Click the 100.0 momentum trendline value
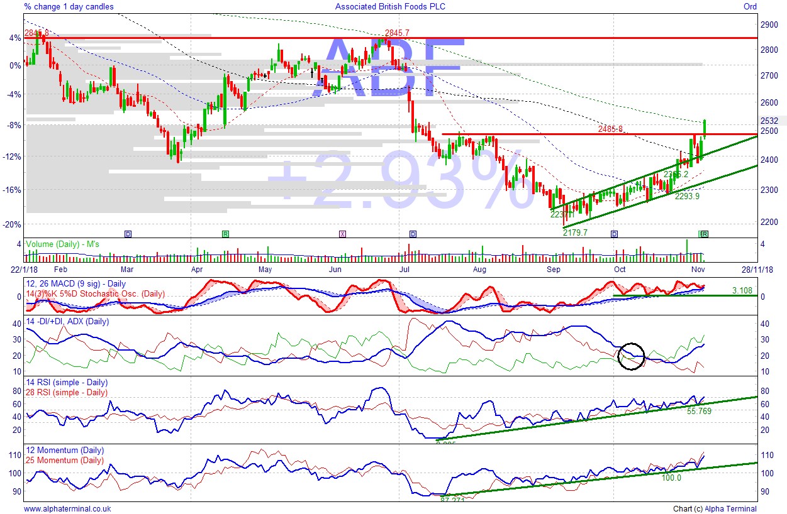The image size is (787, 514). (671, 478)
